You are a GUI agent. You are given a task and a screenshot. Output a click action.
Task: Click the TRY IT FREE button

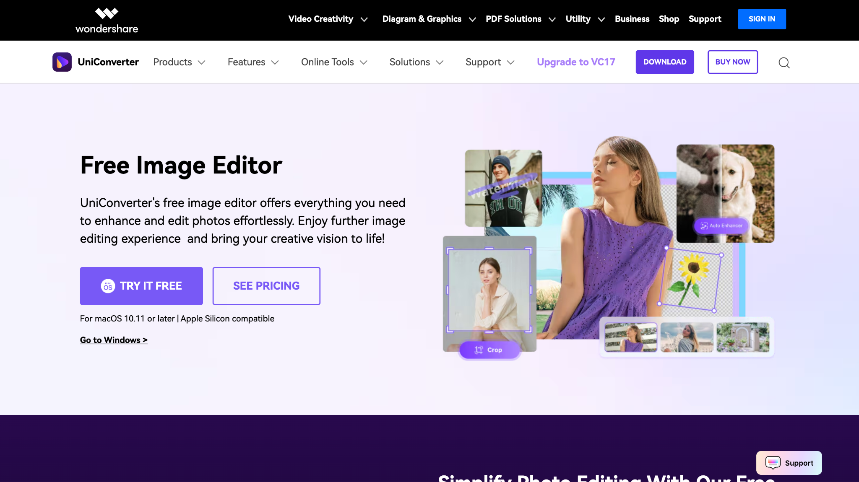pos(141,286)
